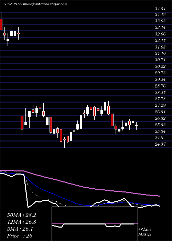172x241 pixels.
Task: Click the 29.73 price axis label
Action: coord(160,73)
